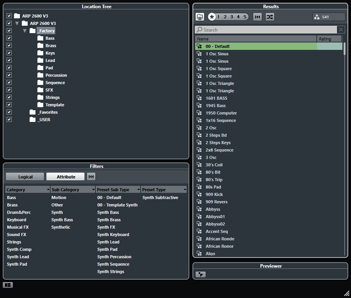Click the preset icon beside 1950 Computer
Screen dimensions: 351x298
click(199, 113)
